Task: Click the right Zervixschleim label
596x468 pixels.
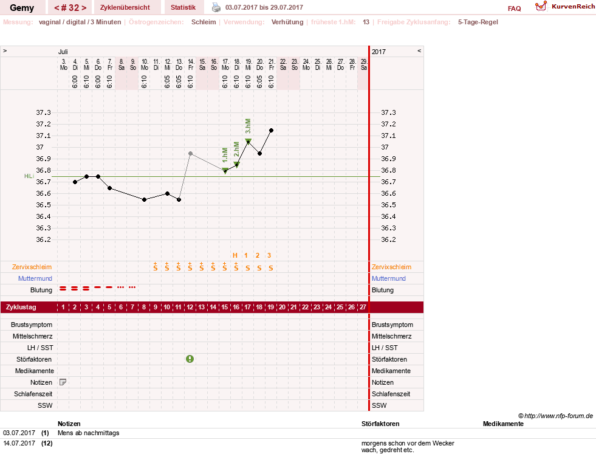Action: (x=391, y=267)
